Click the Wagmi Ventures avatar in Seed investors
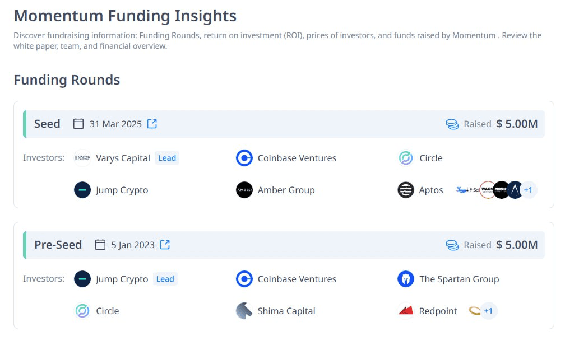The width and height of the screenshot is (565, 350). tap(487, 190)
